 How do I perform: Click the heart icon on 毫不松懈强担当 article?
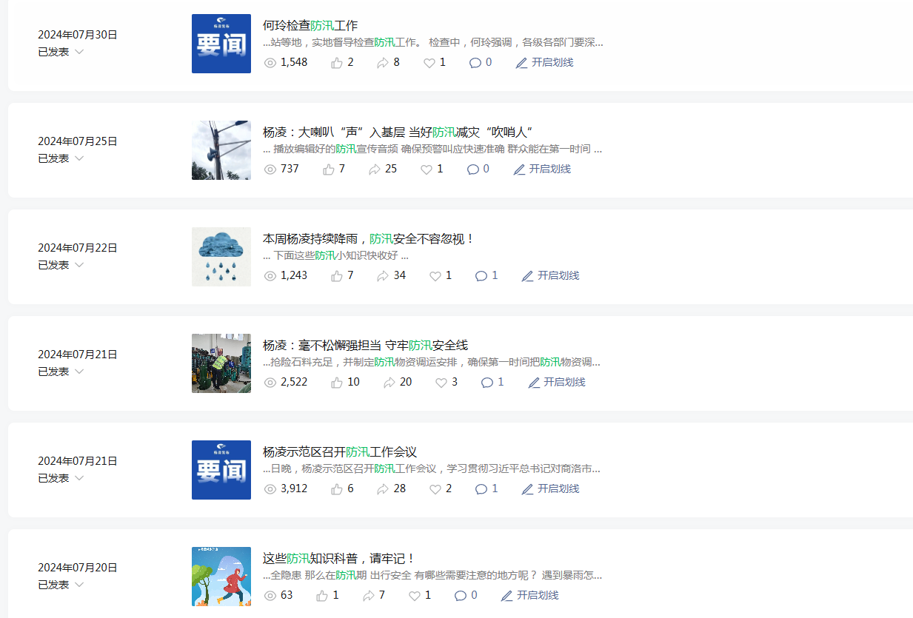click(x=441, y=383)
